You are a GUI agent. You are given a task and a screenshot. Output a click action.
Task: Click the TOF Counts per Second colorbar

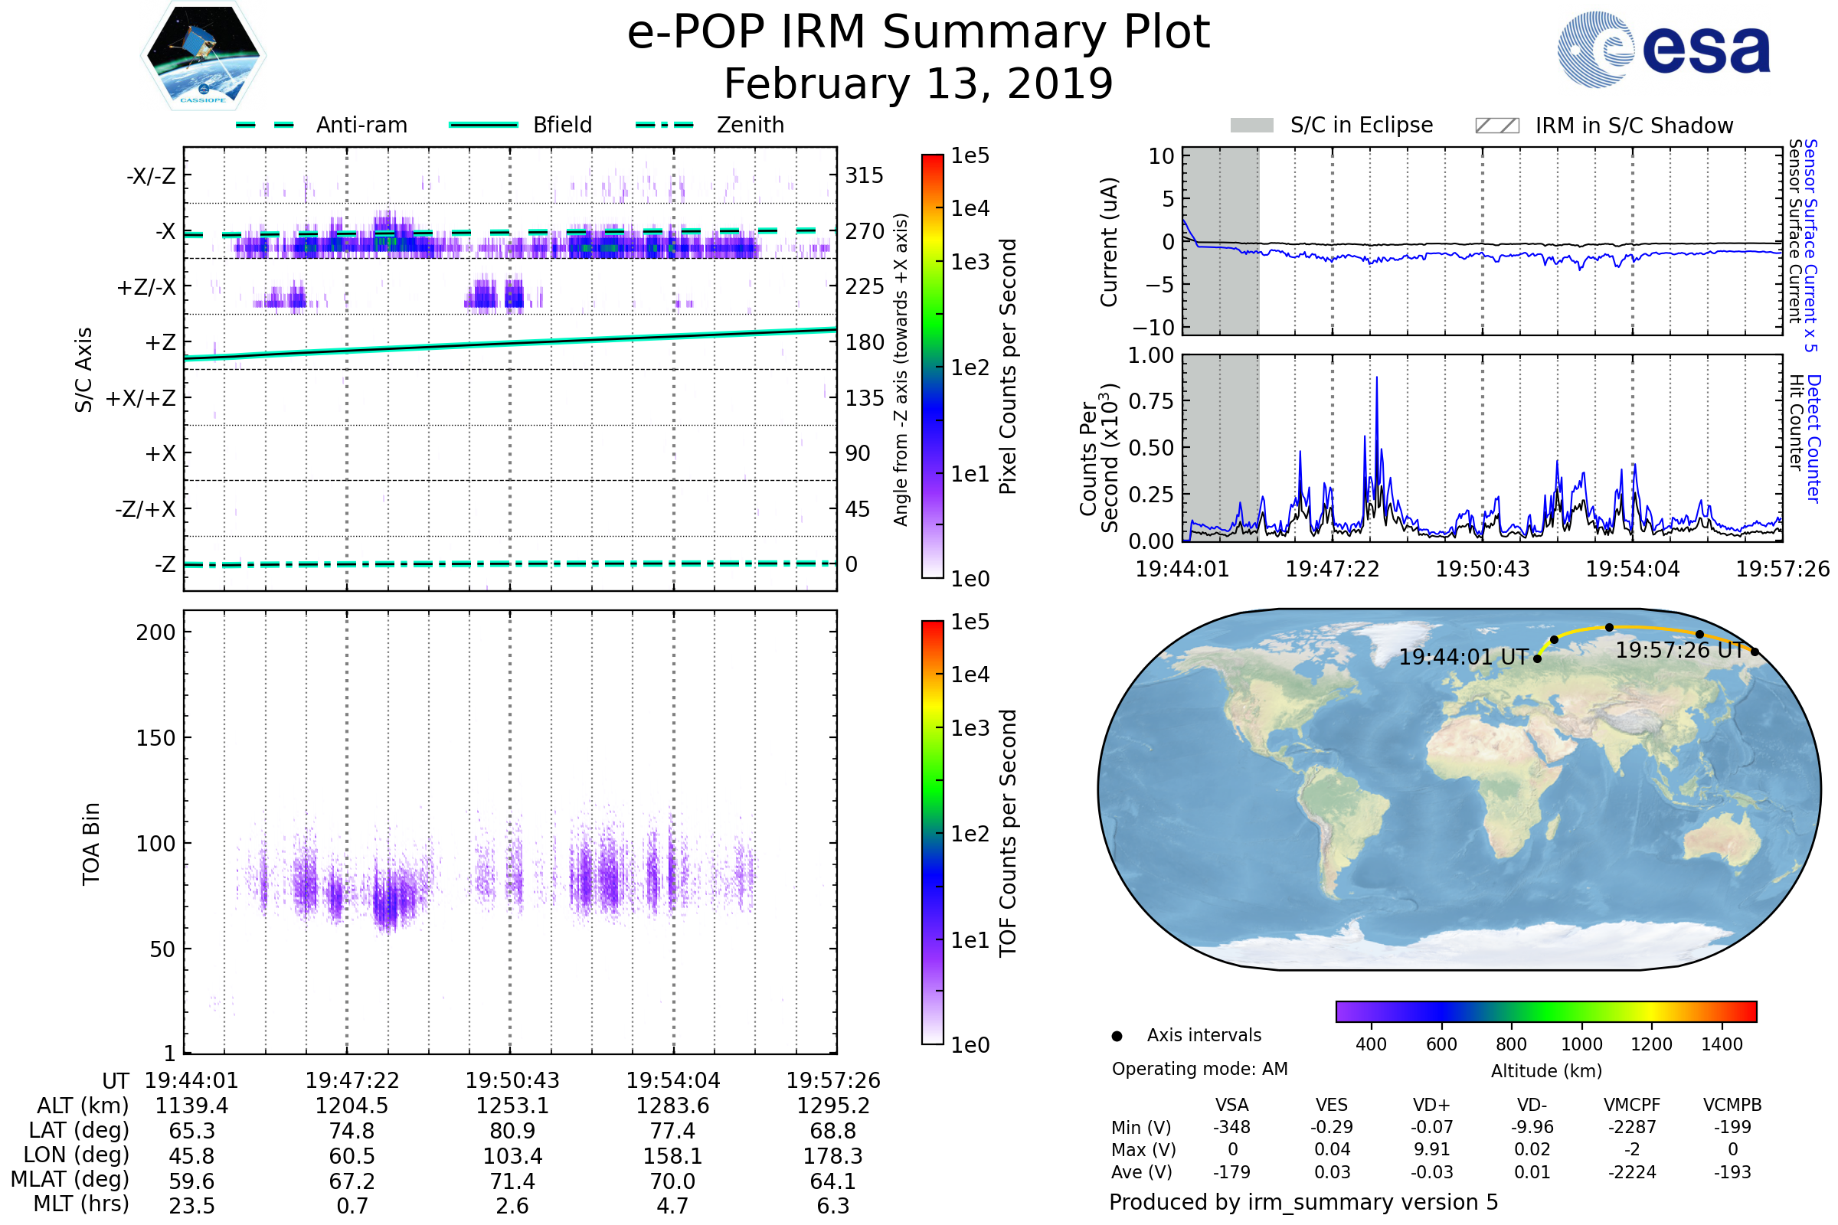932,832
